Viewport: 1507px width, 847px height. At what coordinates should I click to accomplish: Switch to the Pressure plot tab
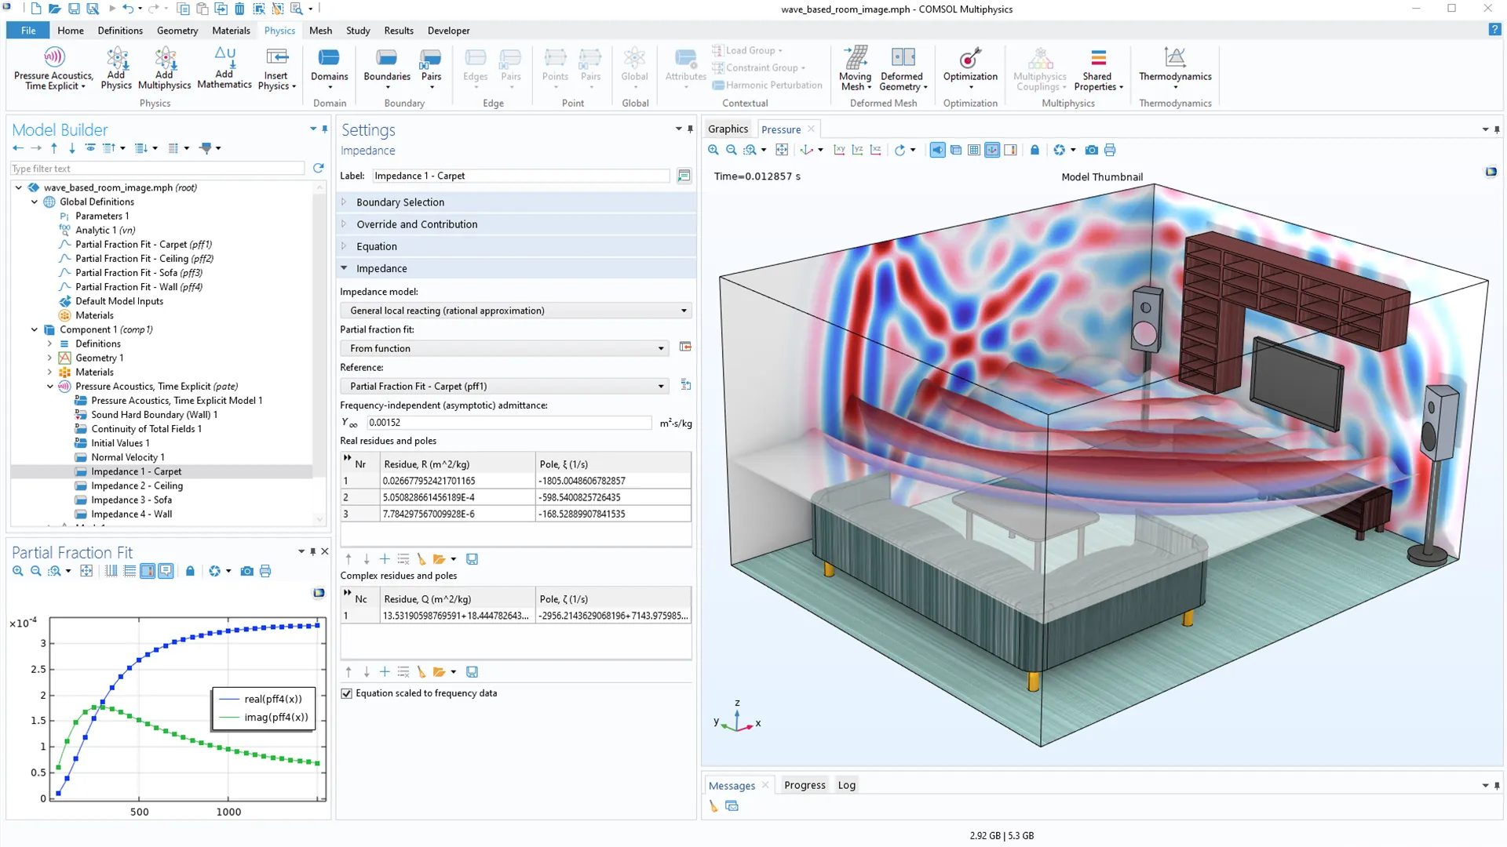pos(780,129)
